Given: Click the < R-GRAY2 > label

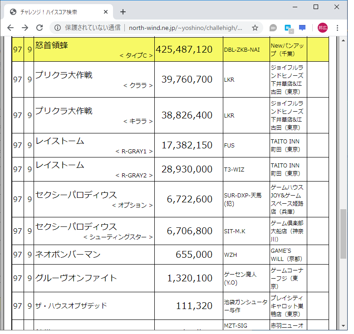Looking at the screenshot, I should (x=134, y=175).
